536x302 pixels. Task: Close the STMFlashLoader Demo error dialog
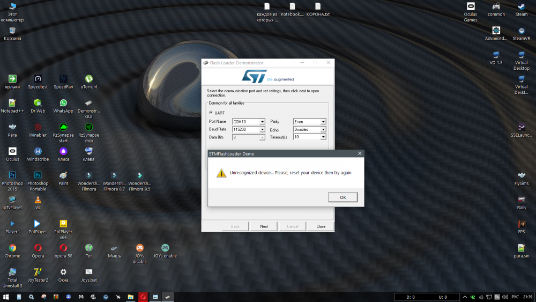[360, 153]
